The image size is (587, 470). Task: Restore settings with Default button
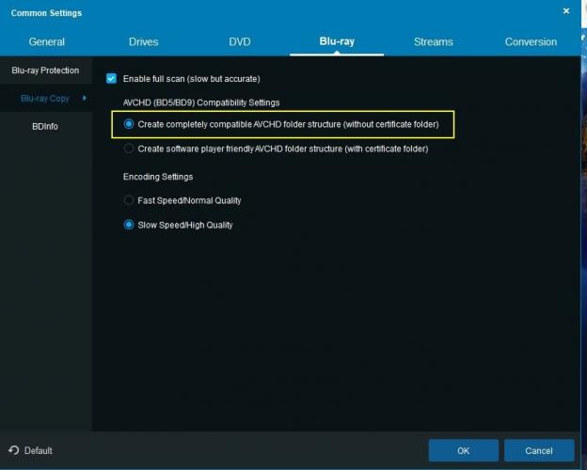coord(30,450)
